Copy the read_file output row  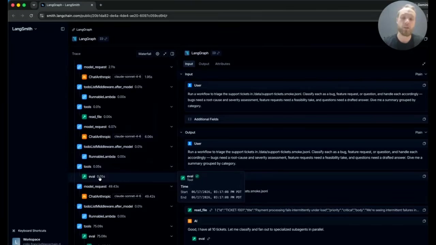pos(424,210)
